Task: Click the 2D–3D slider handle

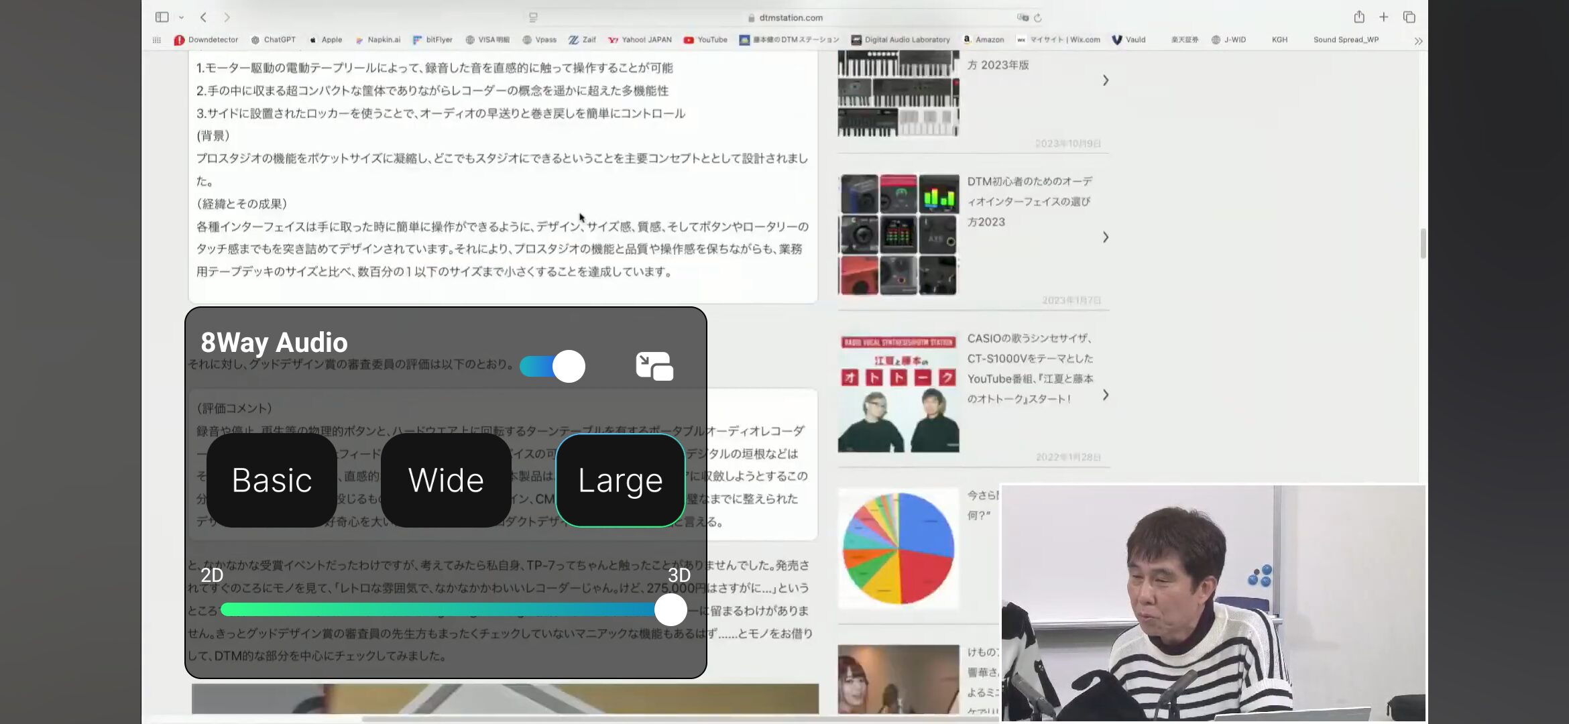Action: point(671,609)
